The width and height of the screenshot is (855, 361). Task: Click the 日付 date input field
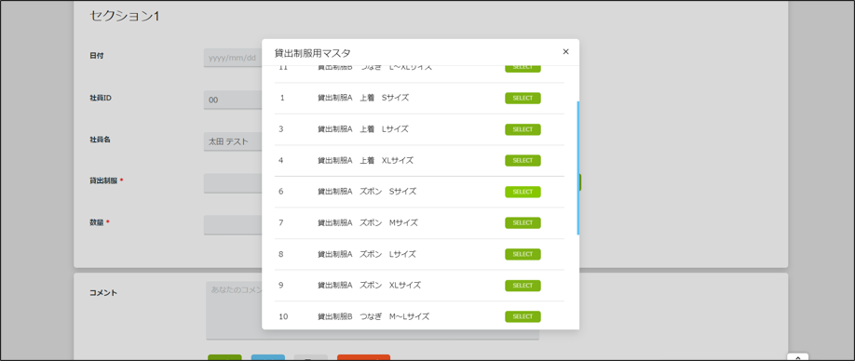233,58
